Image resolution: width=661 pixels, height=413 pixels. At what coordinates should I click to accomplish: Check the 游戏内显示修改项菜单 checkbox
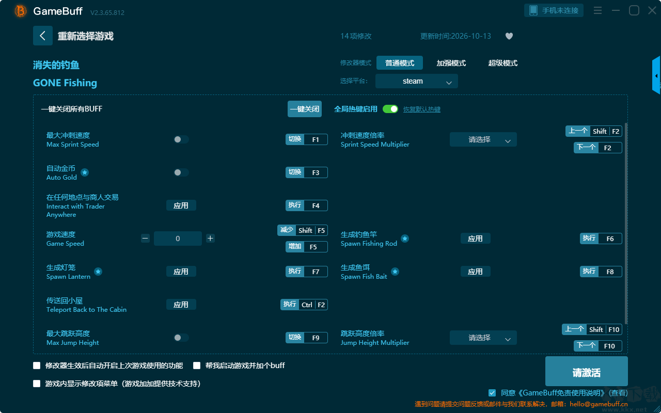(37, 384)
